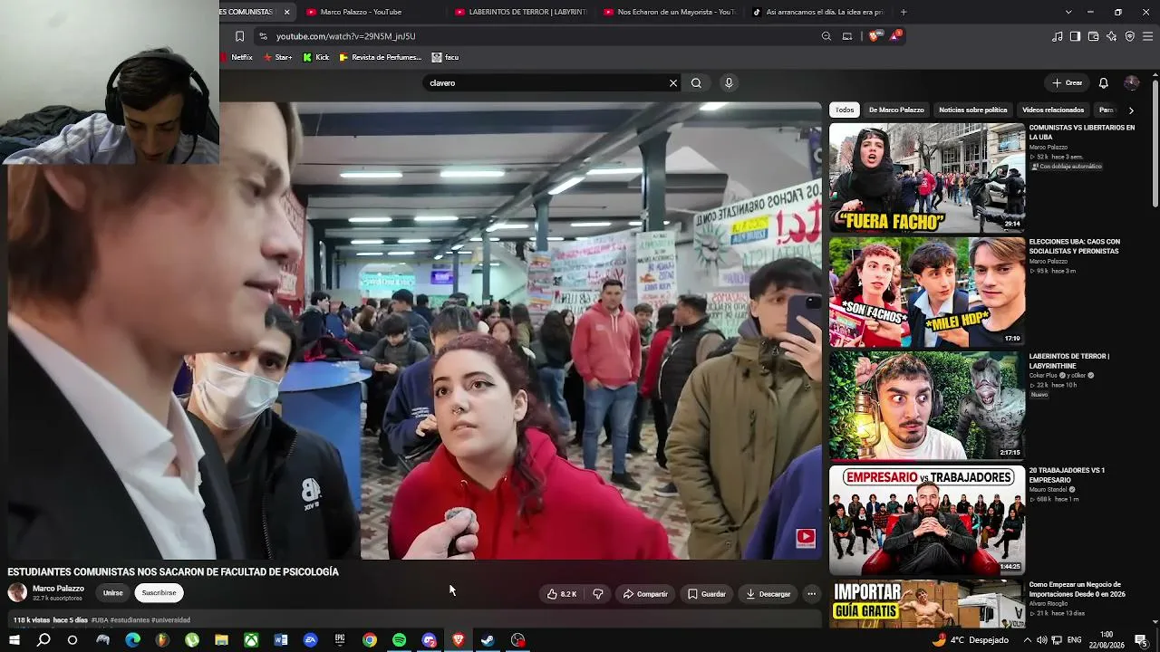Click the #UBA hashtag in description
Screen dimensions: 1160x652
(x=100, y=620)
